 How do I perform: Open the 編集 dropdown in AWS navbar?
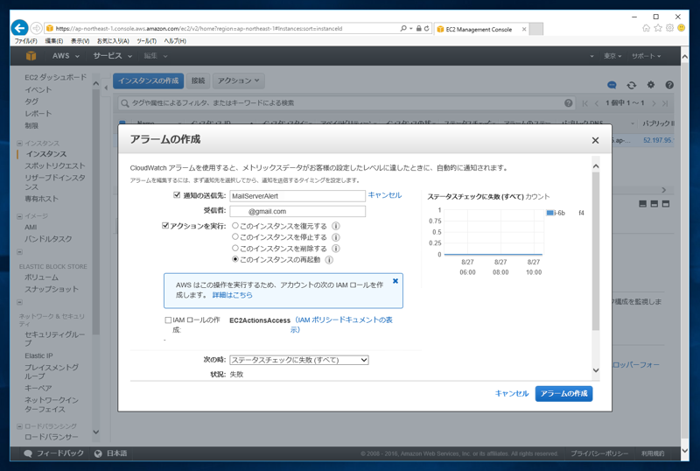(x=156, y=56)
